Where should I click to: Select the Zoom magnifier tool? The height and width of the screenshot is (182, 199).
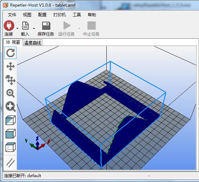[11, 93]
